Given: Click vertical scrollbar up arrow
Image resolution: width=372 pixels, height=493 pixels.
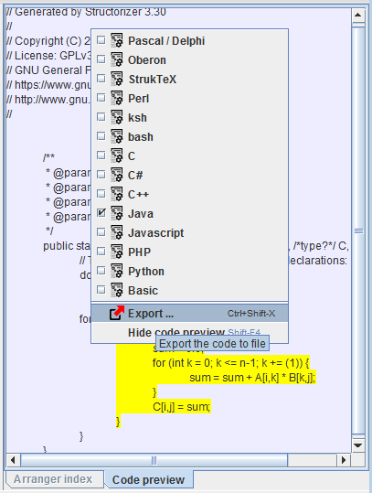Looking at the screenshot, I should pyautogui.click(x=358, y=15).
